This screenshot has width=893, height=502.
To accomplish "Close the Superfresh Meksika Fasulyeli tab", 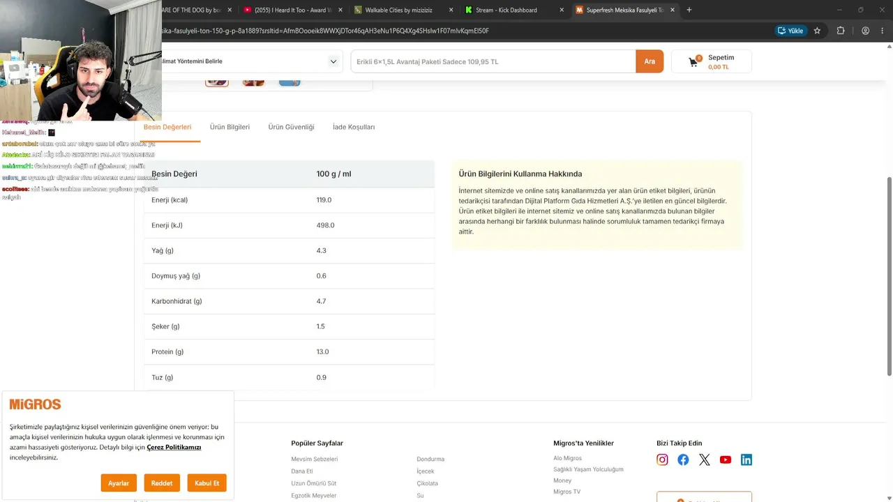I will coord(673,10).
